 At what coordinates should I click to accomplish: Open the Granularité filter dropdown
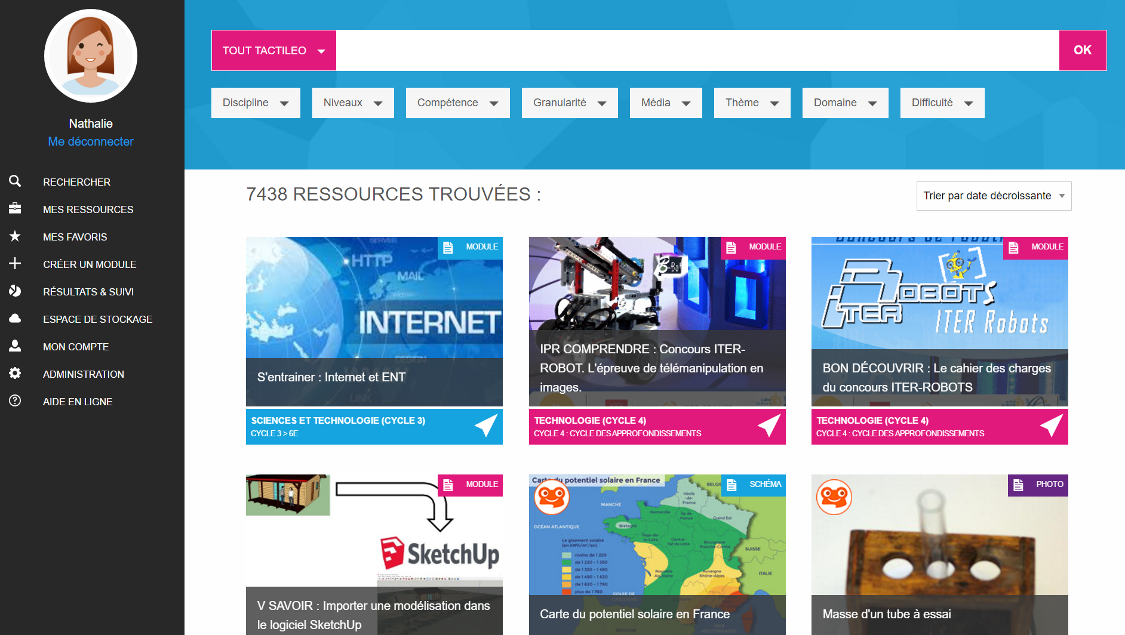(x=569, y=103)
